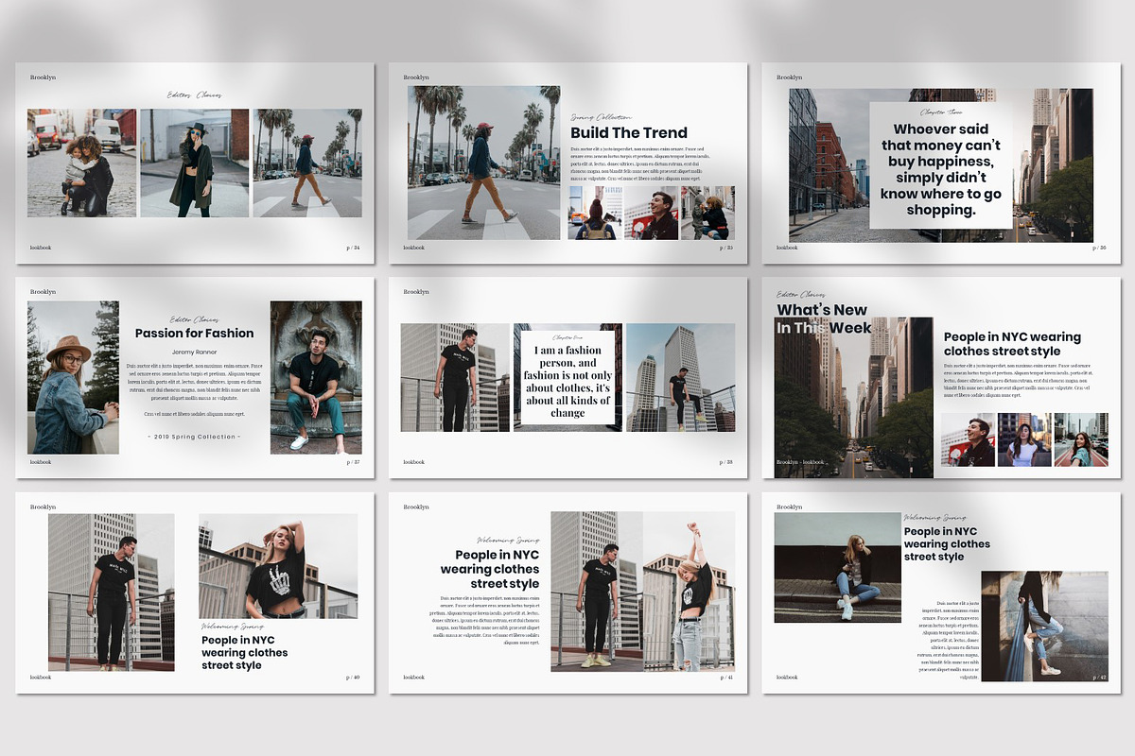
Task: Click the "Build The Trend" heading
Action: pyautogui.click(x=630, y=132)
